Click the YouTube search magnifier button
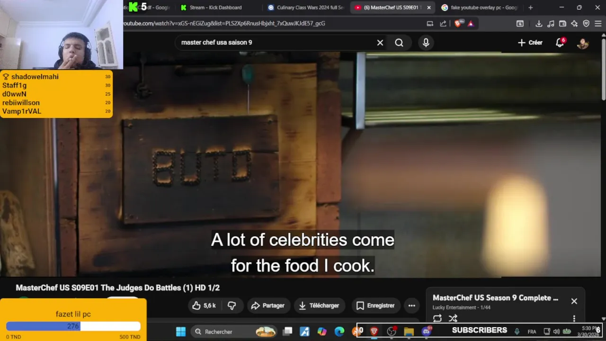Screen dimensions: 606x341 (399, 43)
